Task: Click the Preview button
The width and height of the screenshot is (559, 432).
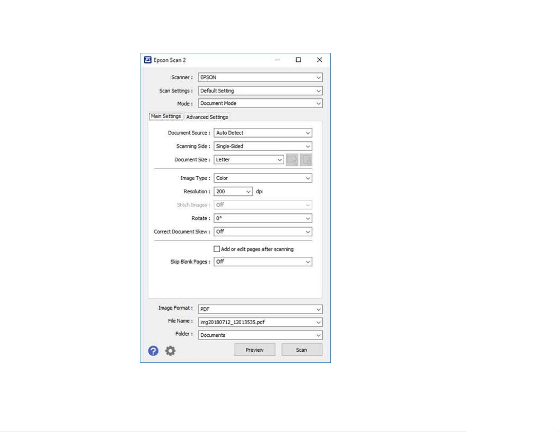Action: [255, 350]
